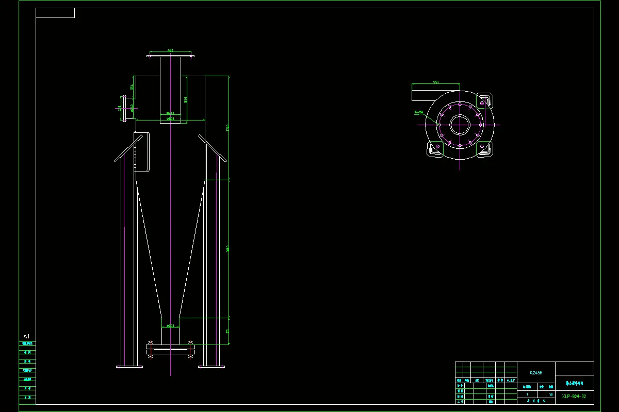The width and height of the screenshot is (619, 412).
Task: Pick the central bore circle in the top view
Action: click(459, 125)
